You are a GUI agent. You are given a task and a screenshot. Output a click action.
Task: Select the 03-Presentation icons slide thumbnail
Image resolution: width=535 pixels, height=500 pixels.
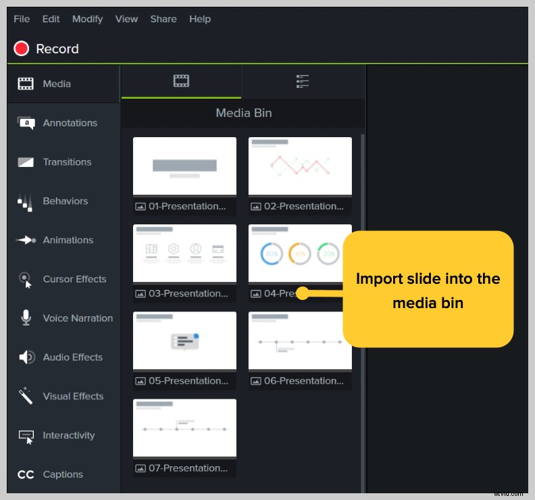tap(184, 253)
